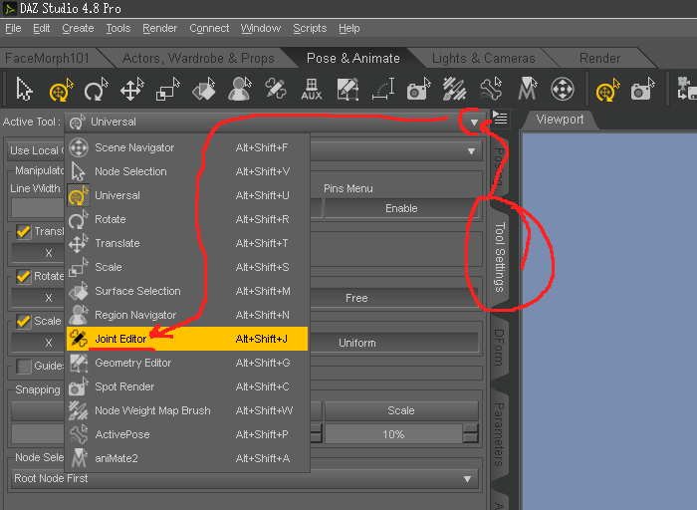Select the Region Navigator tool in toolbar
Image resolution: width=697 pixels, height=510 pixels.
pos(240,89)
